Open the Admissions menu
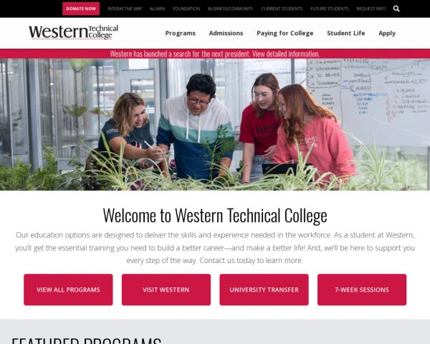Image resolution: width=430 pixels, height=344 pixels. pos(226,33)
